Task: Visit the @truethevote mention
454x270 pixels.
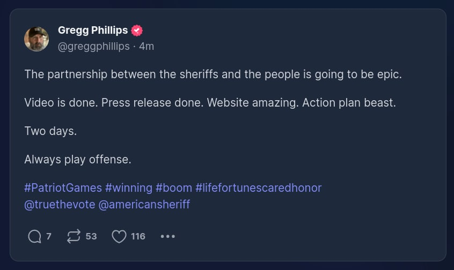Action: (x=59, y=204)
